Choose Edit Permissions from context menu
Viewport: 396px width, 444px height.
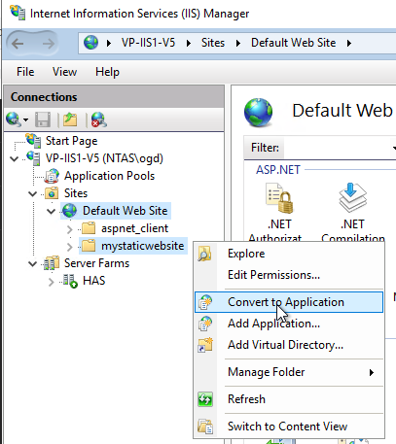tap(289, 275)
